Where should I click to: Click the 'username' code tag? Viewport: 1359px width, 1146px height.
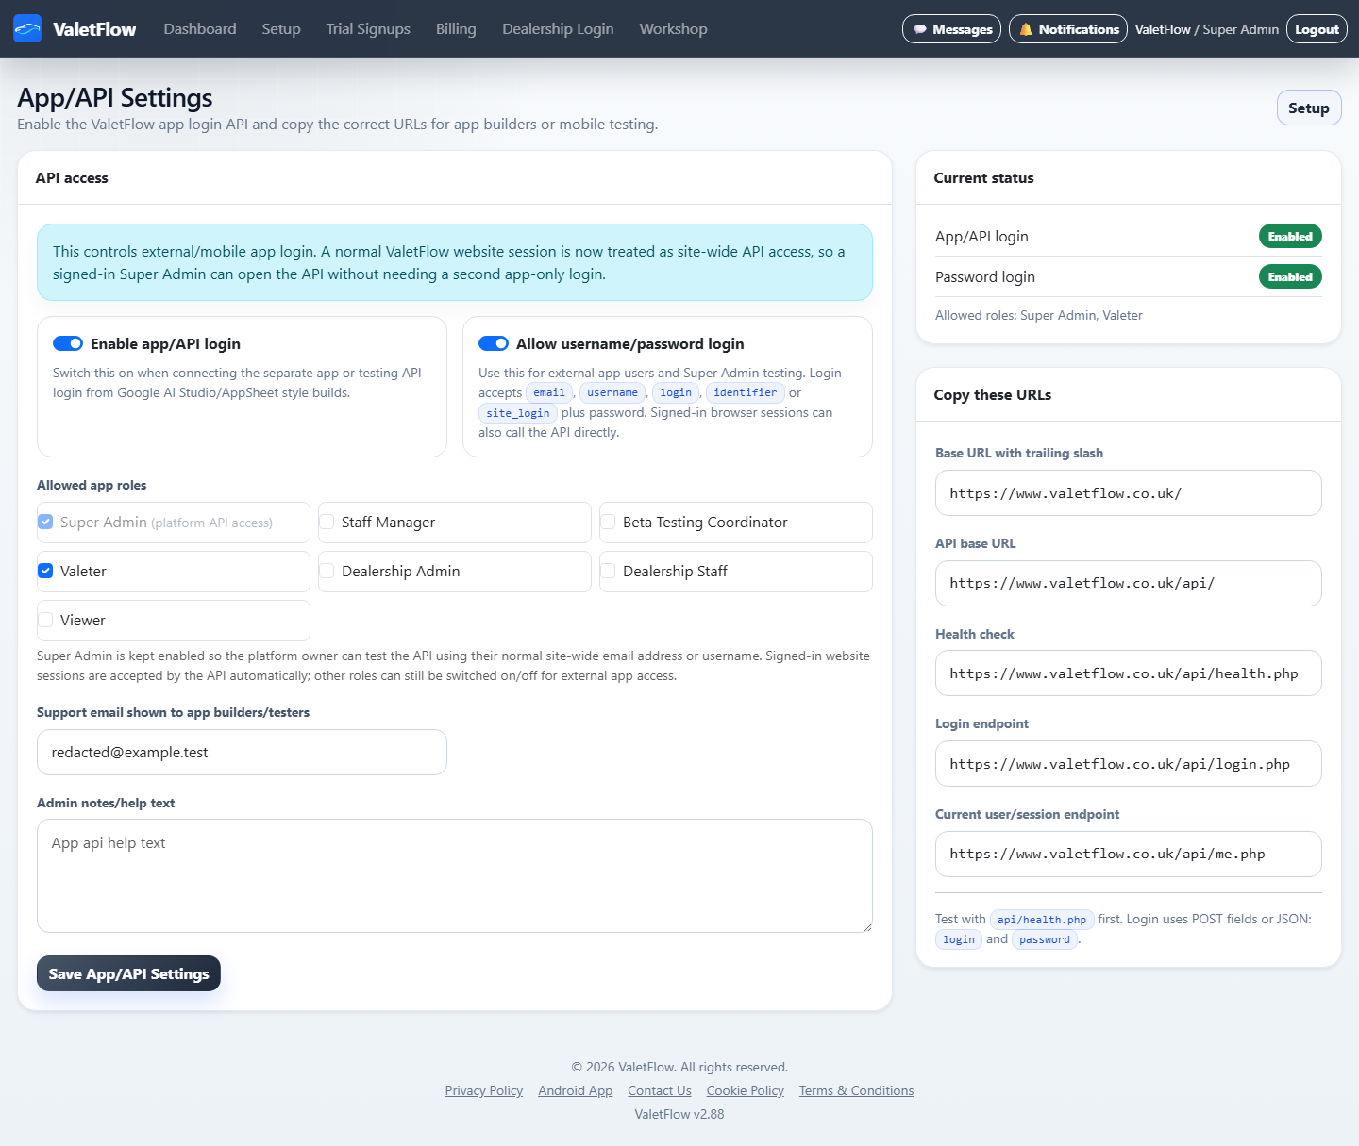click(612, 392)
